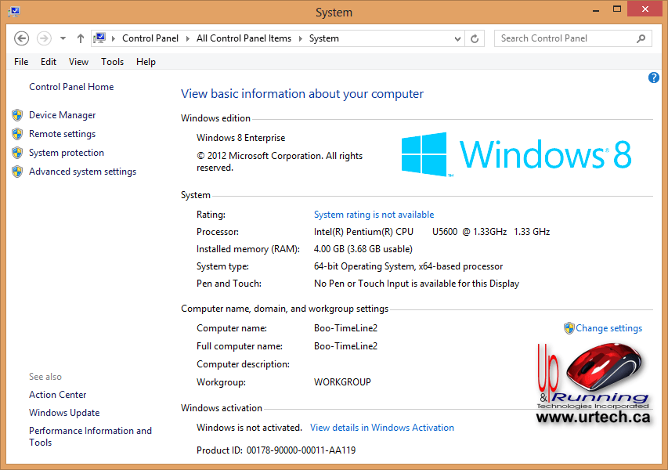Open View details in Windows Activation
Image resolution: width=668 pixels, height=470 pixels.
pos(382,427)
